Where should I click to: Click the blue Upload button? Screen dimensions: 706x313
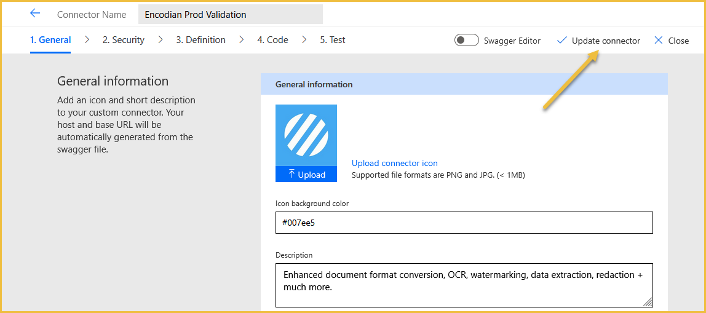(x=306, y=174)
